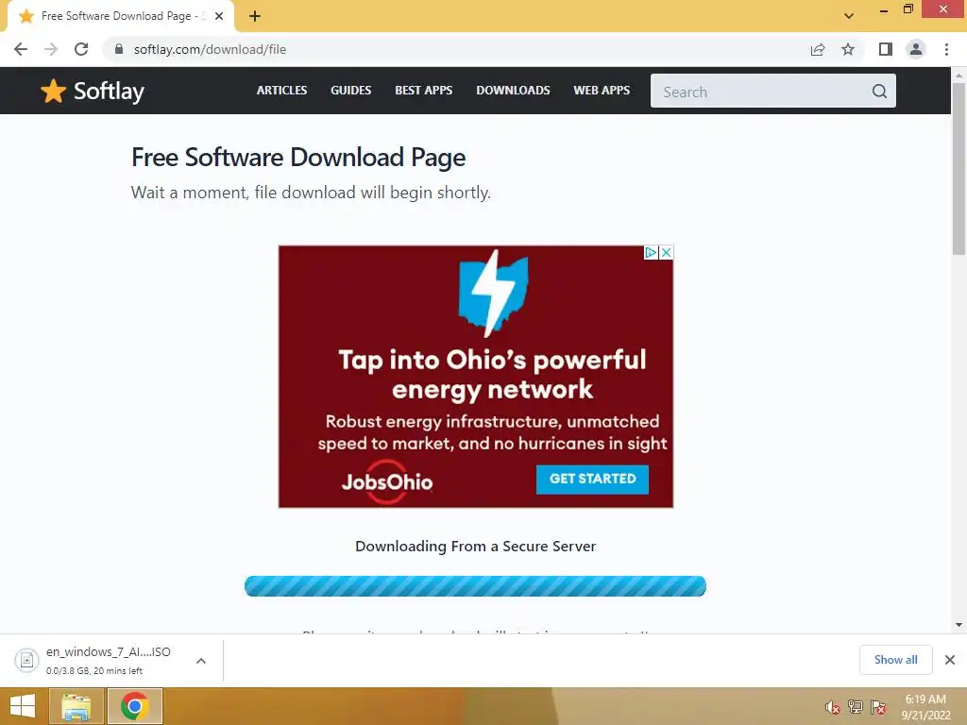Open the en_windows_7 ISO download item
The width and height of the screenshot is (967, 725).
click(109, 660)
